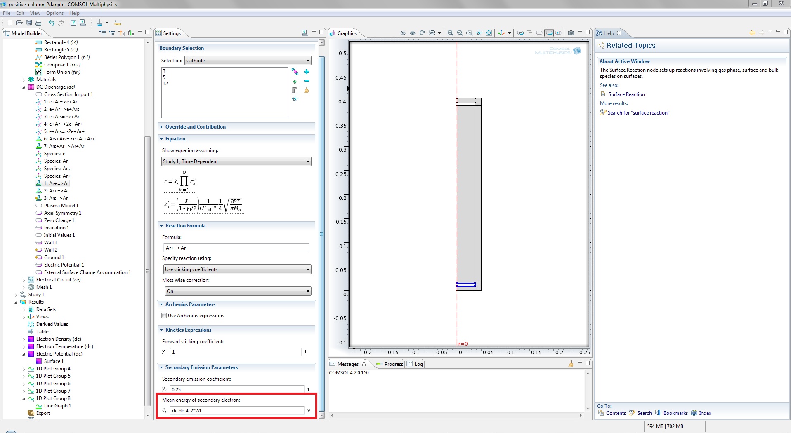Click the Save floppy disk icon
Screen dimensions: 791x433
click(29, 23)
